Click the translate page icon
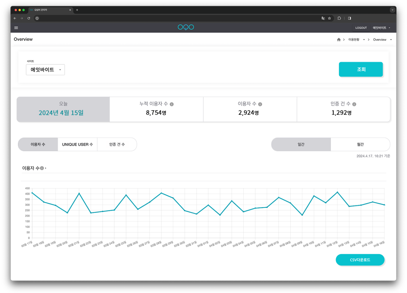The image size is (407, 293). click(x=323, y=18)
